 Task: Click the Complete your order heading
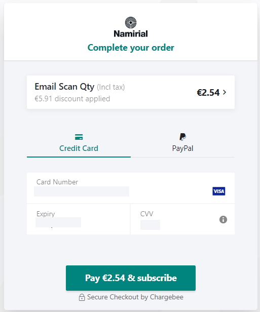(x=131, y=48)
